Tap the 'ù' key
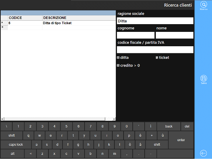212x159 pixels. click(x=163, y=136)
